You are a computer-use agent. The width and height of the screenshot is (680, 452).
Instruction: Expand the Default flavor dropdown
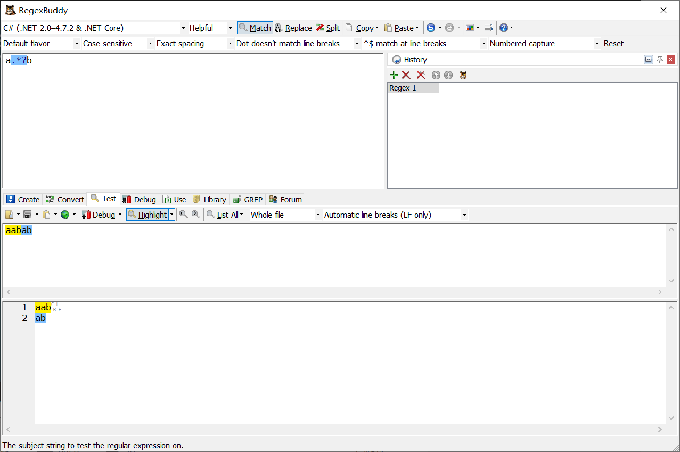(77, 44)
